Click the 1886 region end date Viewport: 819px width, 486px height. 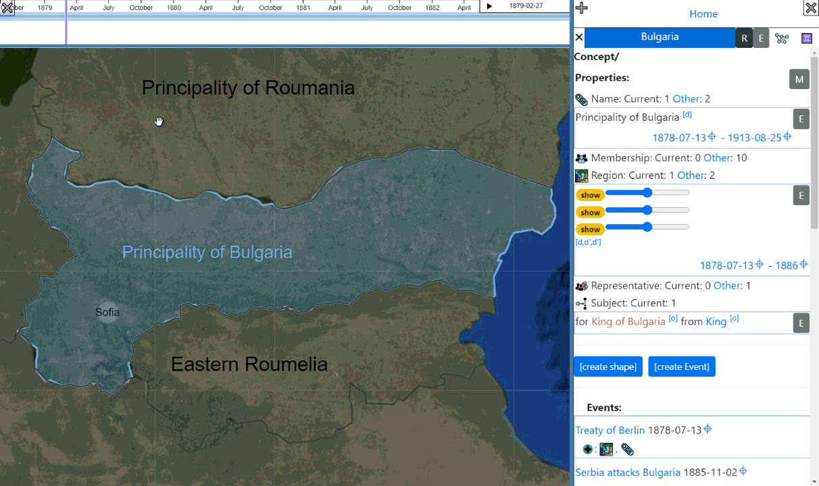[787, 265]
